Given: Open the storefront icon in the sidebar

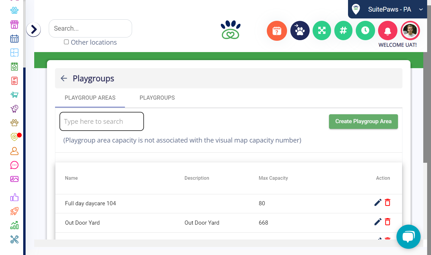Looking at the screenshot, I should coord(14,24).
